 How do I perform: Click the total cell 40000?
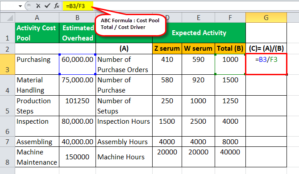tap(230, 157)
